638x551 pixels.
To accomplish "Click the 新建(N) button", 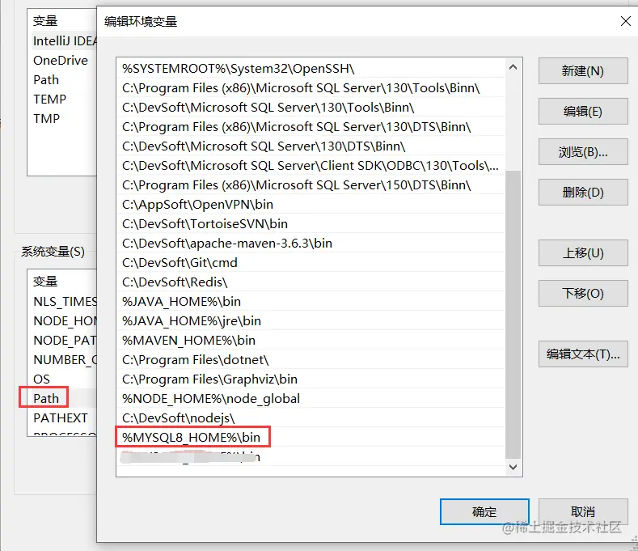I will pyautogui.click(x=583, y=71).
